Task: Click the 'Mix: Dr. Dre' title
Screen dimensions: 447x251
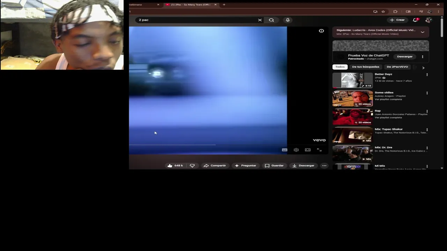Action: point(383,147)
